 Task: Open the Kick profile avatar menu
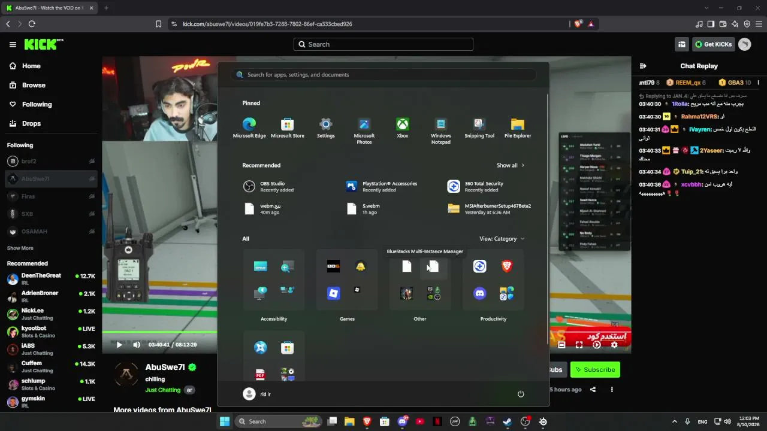tap(745, 44)
